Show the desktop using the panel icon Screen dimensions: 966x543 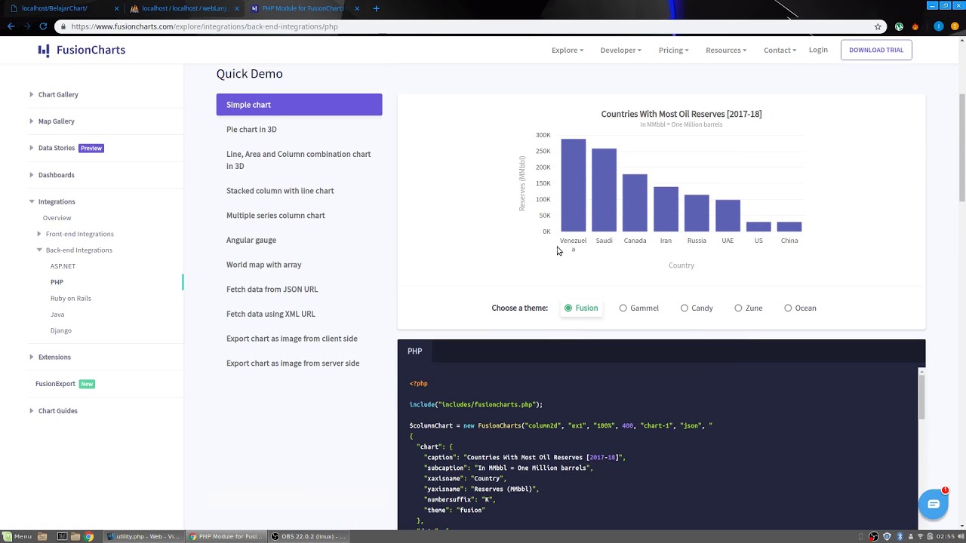point(42,536)
